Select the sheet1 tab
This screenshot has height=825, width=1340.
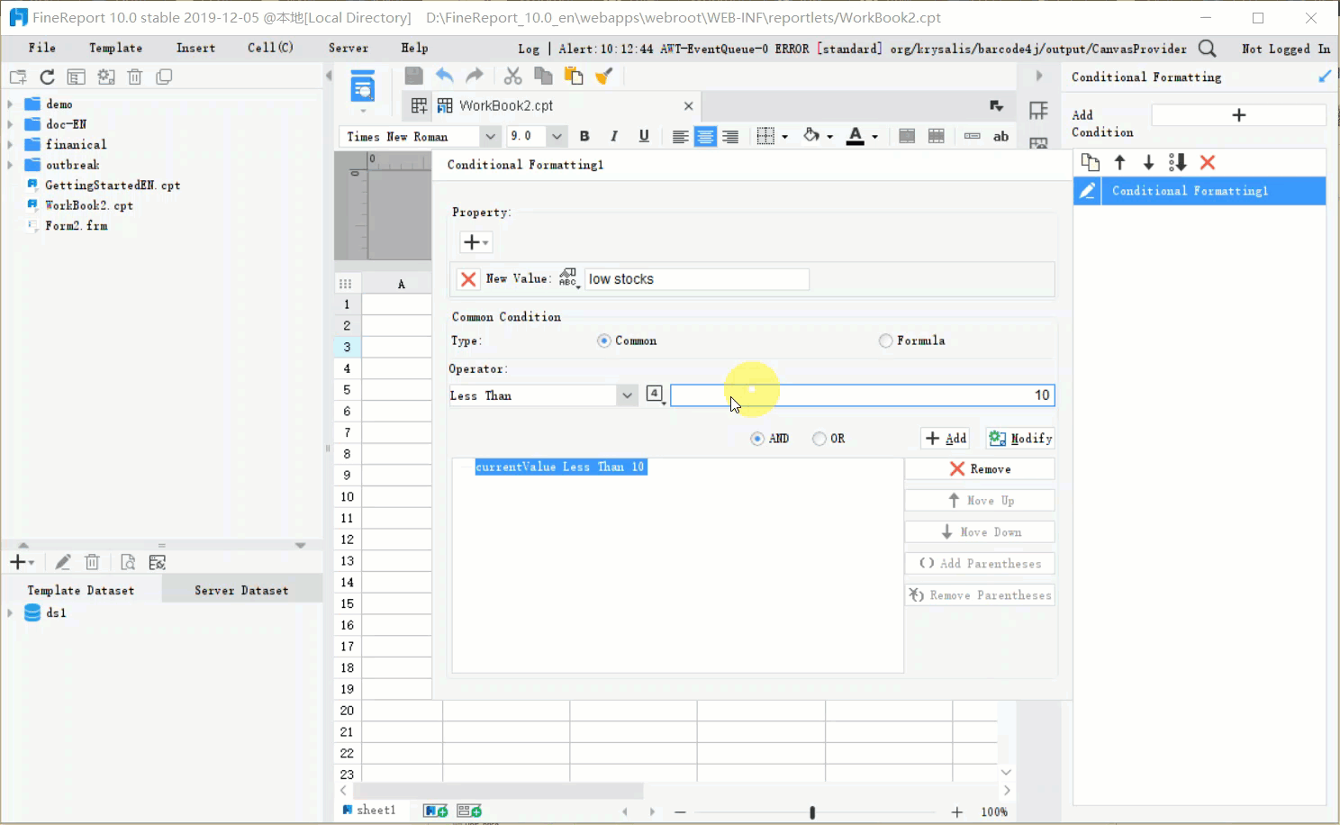(369, 811)
